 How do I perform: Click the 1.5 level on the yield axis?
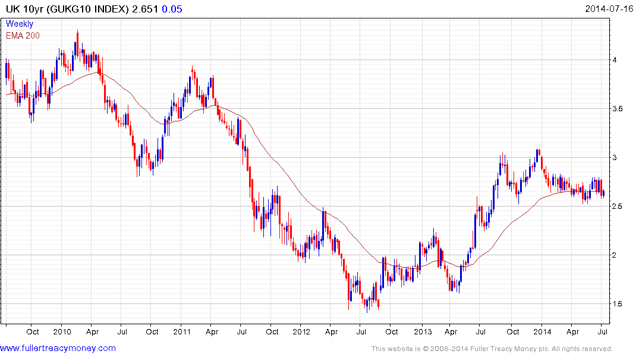618,303
